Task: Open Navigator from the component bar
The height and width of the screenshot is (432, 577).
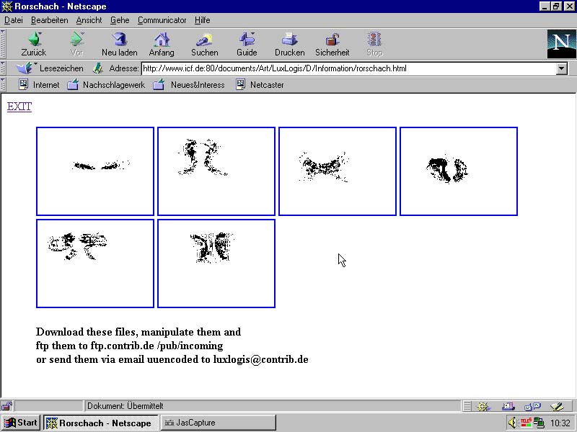Action: pyautogui.click(x=483, y=406)
